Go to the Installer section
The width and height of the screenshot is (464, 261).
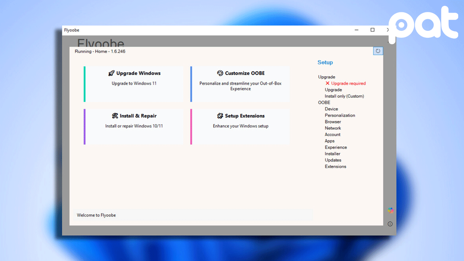tap(332, 154)
